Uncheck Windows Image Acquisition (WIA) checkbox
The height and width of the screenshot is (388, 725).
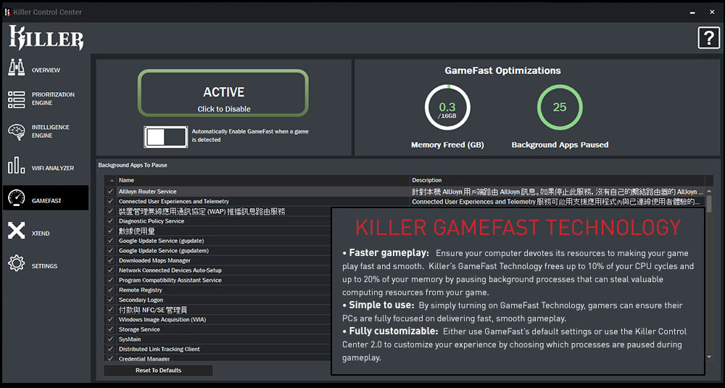click(x=110, y=319)
